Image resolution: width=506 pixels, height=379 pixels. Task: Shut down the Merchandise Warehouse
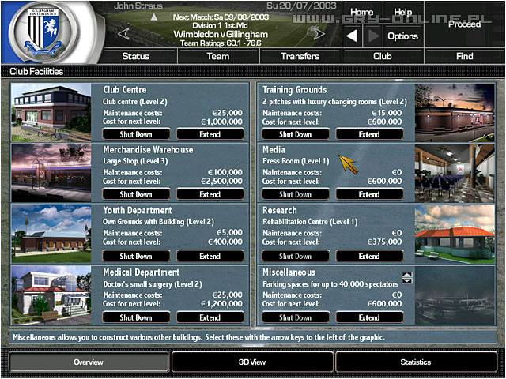[136, 194]
